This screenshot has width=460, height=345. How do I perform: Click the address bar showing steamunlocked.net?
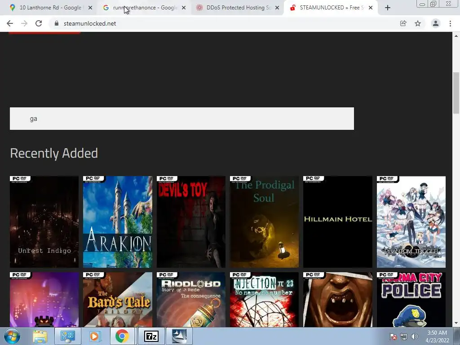click(223, 23)
